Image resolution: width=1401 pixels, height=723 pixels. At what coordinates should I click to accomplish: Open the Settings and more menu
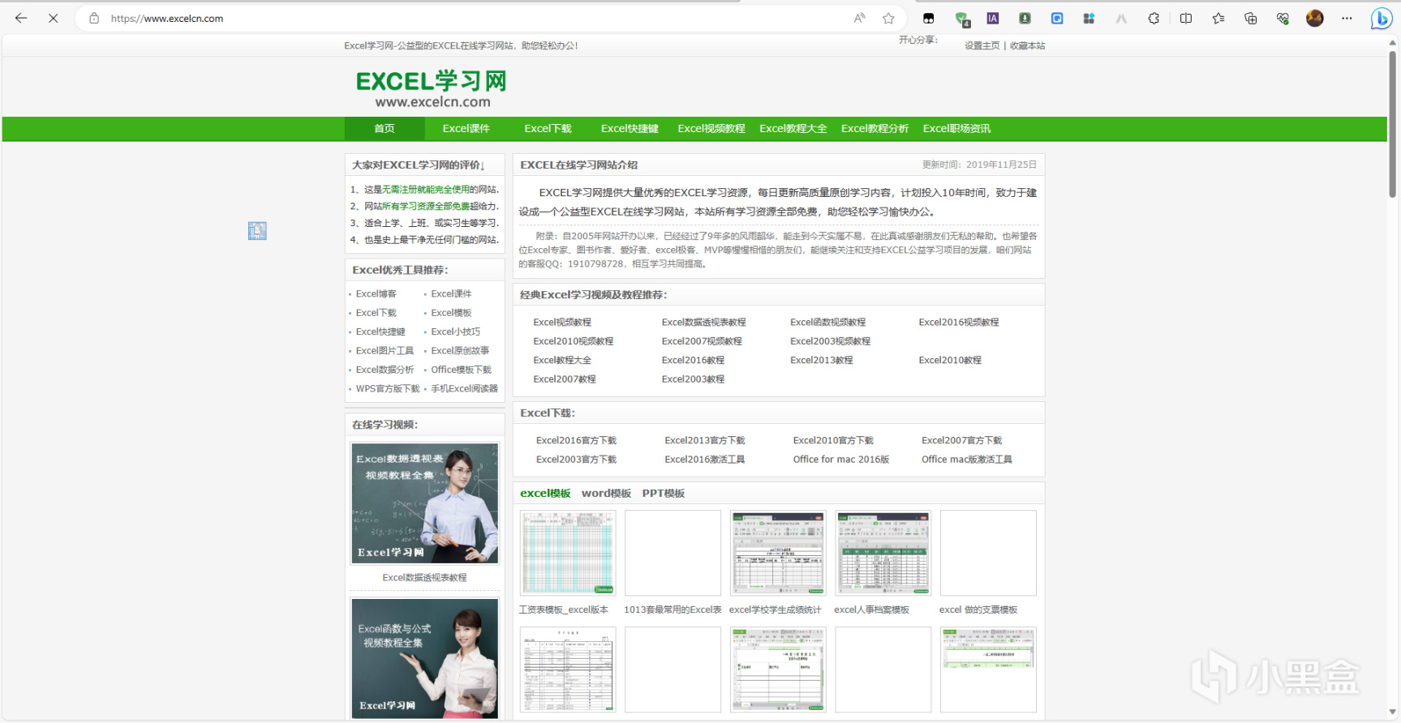(1347, 18)
